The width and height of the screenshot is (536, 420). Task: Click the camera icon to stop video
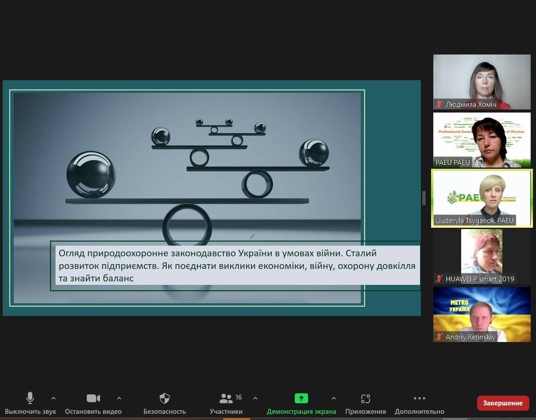(93, 398)
